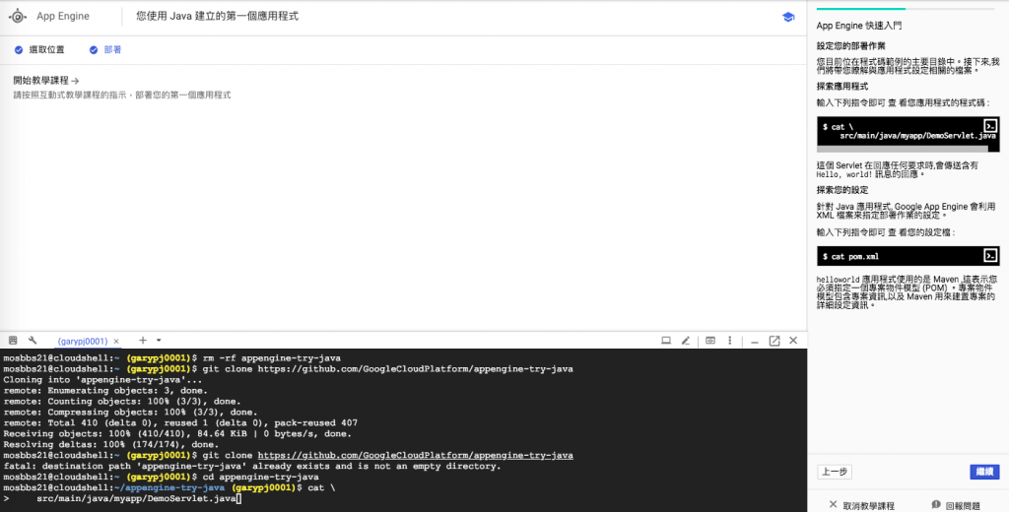This screenshot has height=512, width=1009.
Task: Click the tutorial progress bar
Action: point(905,8)
